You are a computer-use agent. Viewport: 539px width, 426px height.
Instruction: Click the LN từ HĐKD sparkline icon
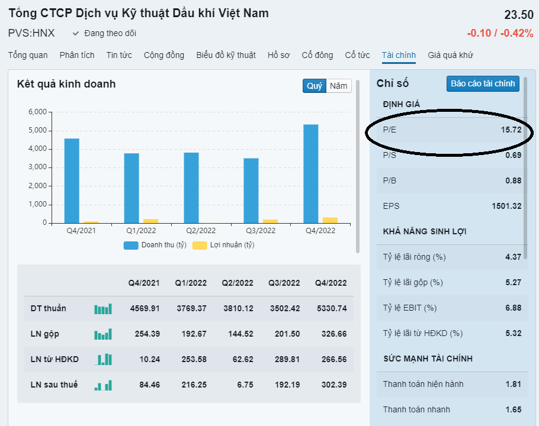102,359
